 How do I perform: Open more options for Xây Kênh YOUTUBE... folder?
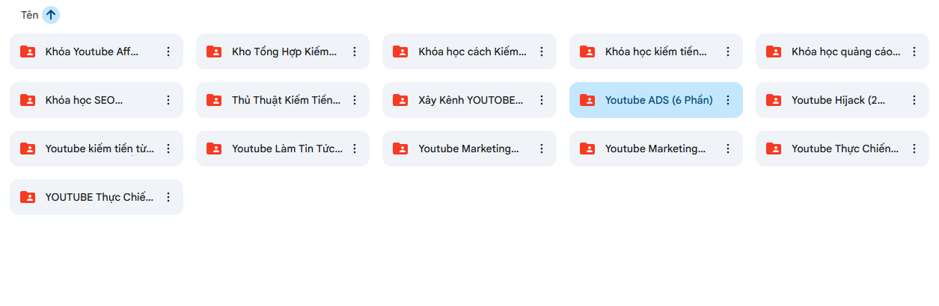pyautogui.click(x=542, y=100)
